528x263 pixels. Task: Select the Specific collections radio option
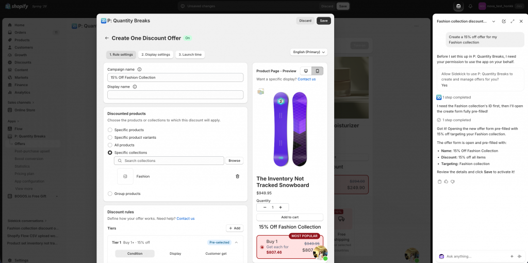click(x=110, y=153)
